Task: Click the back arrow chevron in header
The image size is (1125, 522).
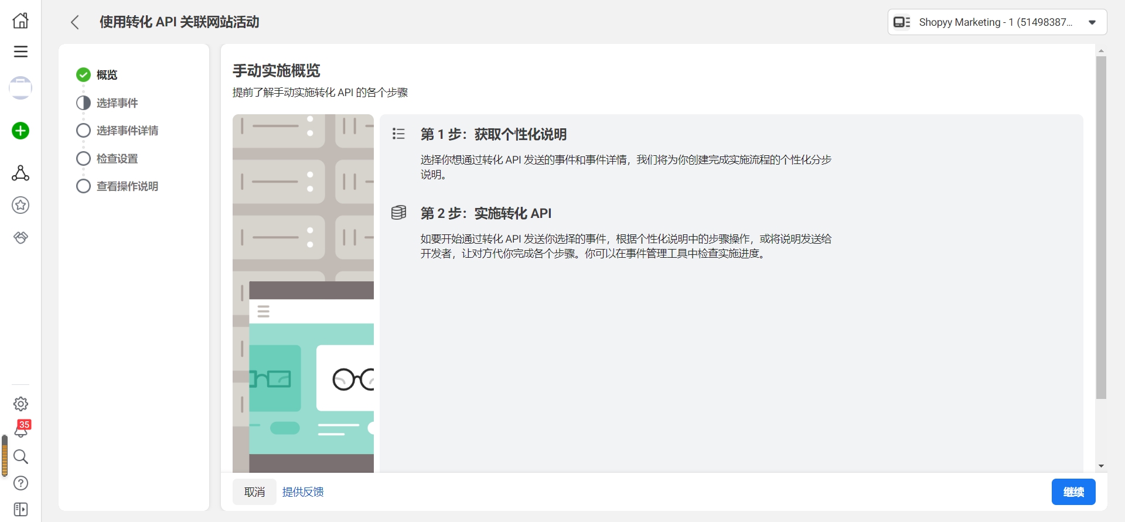Action: point(75,22)
